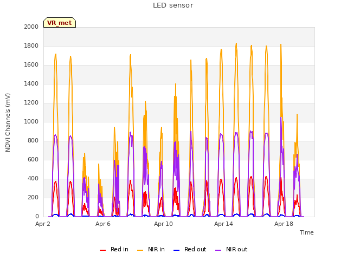The image size is (347, 260).
Task: Click the blue Red out legend swatch
Action: point(176,250)
